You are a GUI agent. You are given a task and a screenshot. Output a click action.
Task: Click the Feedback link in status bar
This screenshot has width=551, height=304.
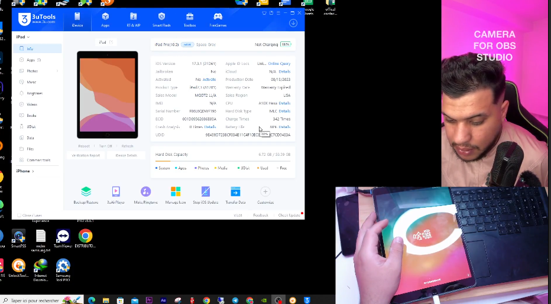[261, 215]
